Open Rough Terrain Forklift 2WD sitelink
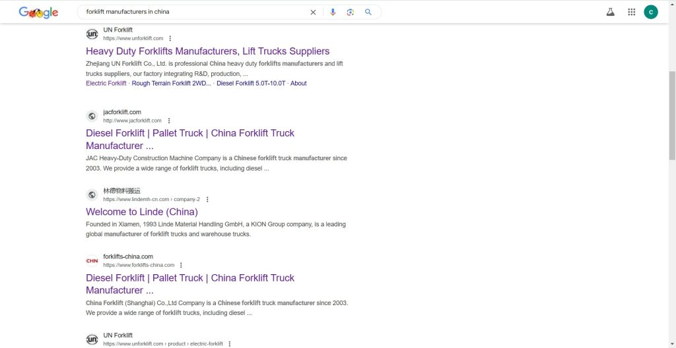The image size is (676, 348). (172, 84)
